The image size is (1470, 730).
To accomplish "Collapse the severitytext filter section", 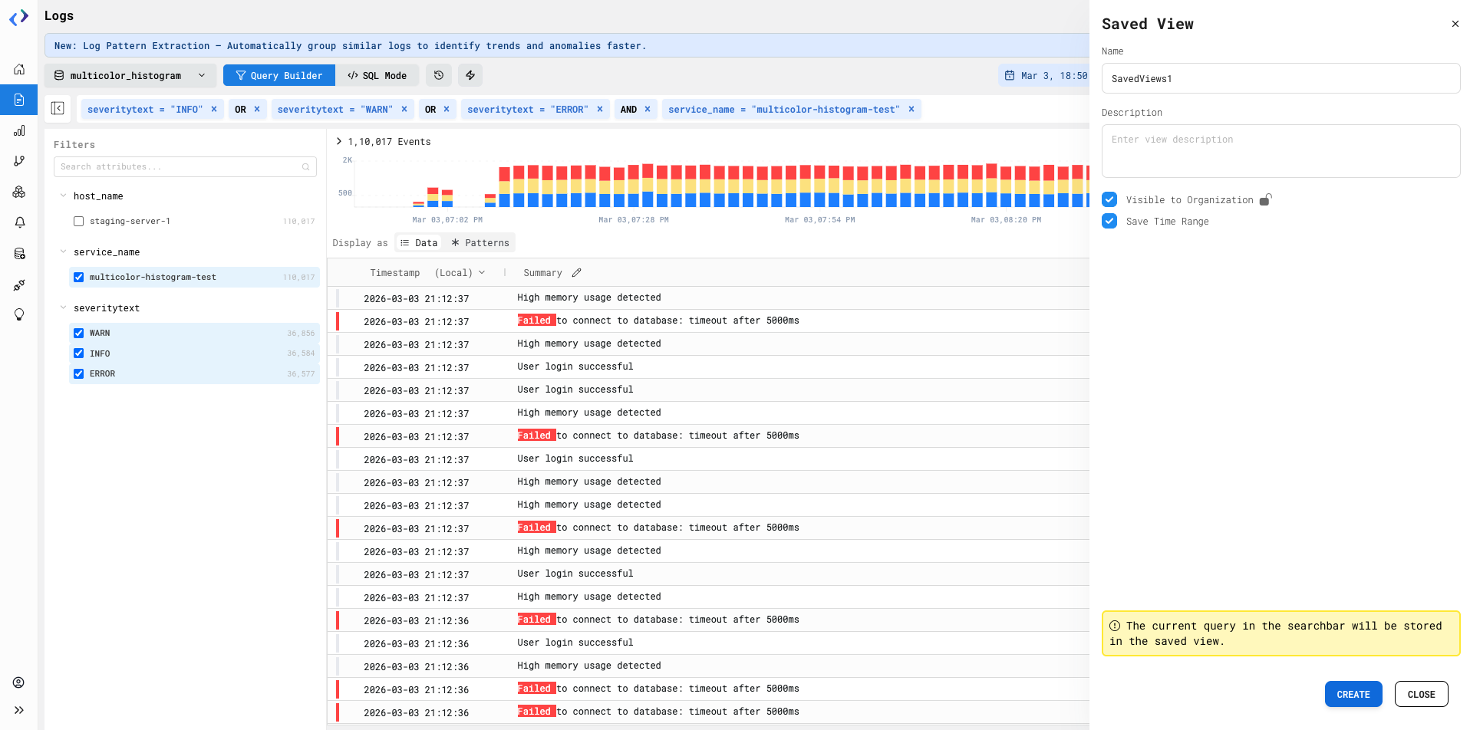I will click(63, 307).
